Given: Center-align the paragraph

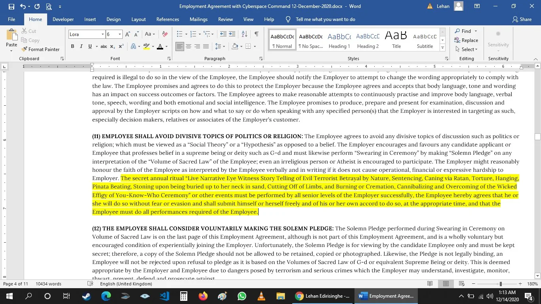Looking at the screenshot, I should point(189,47).
